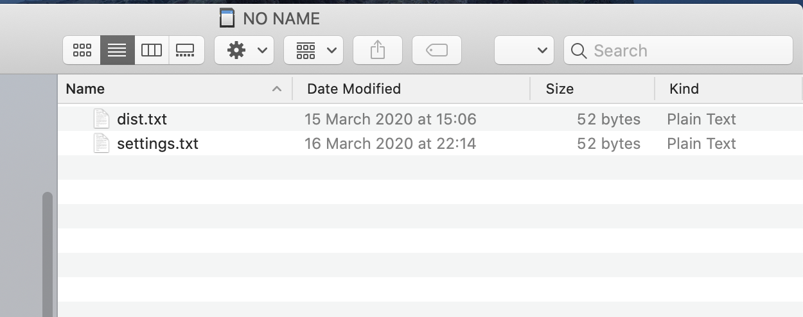Click the settings.txt document icon
The image size is (803, 317).
click(x=101, y=144)
